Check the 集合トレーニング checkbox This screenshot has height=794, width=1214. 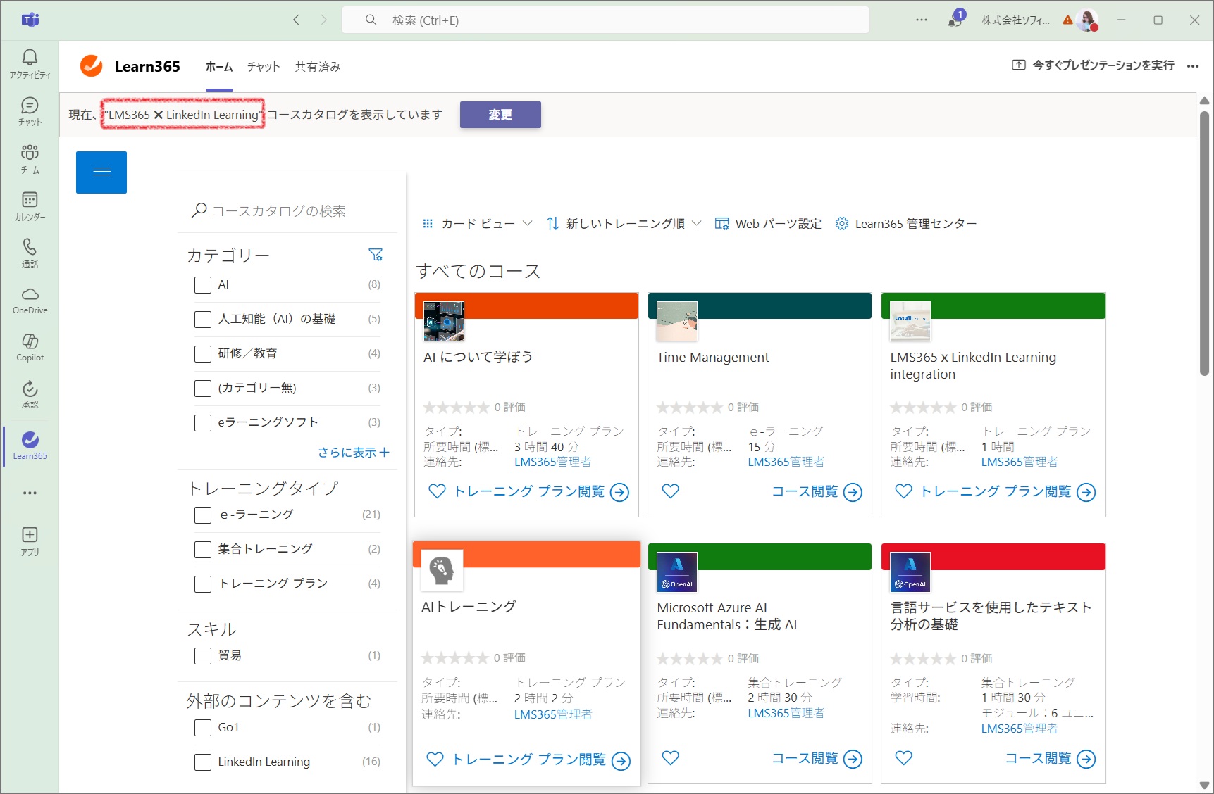tap(203, 550)
